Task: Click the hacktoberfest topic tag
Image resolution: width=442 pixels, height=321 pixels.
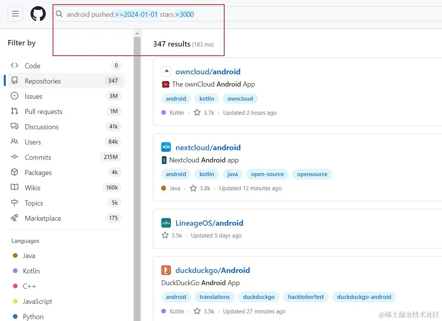Action: click(306, 297)
